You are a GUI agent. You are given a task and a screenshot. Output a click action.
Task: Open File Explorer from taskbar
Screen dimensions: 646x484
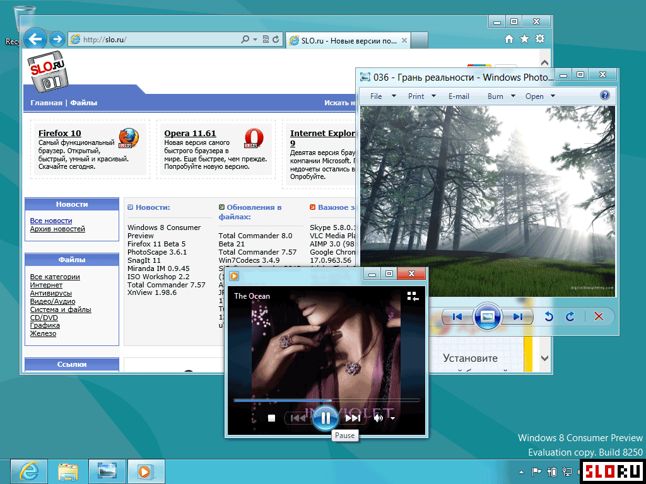[68, 471]
